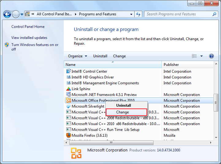
Task: Choose Change from the context menu
Action: [127, 112]
